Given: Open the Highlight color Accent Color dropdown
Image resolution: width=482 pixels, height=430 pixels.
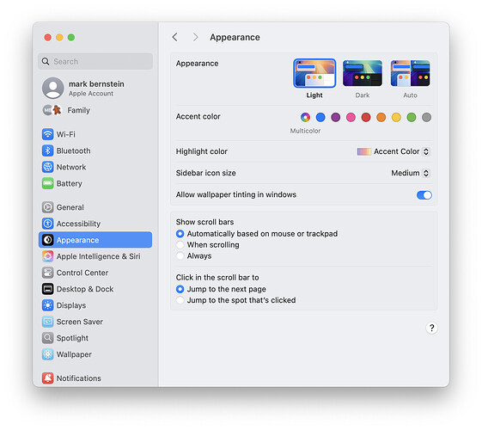Looking at the screenshot, I should pos(394,151).
